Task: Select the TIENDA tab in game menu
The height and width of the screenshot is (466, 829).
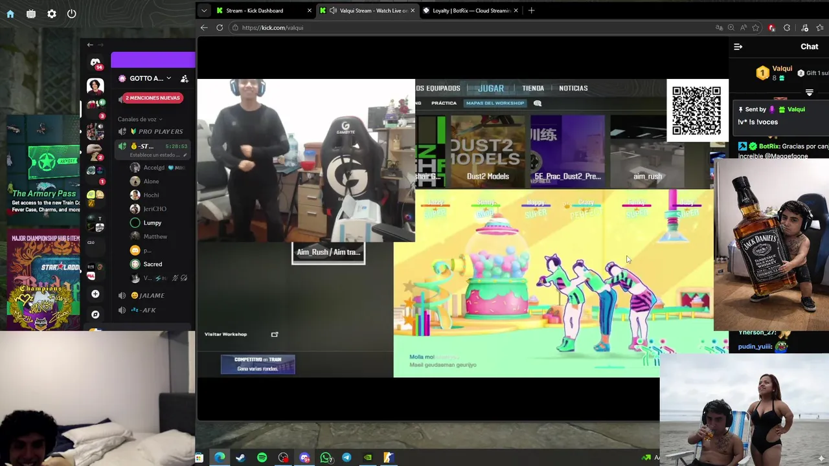Action: pos(533,88)
